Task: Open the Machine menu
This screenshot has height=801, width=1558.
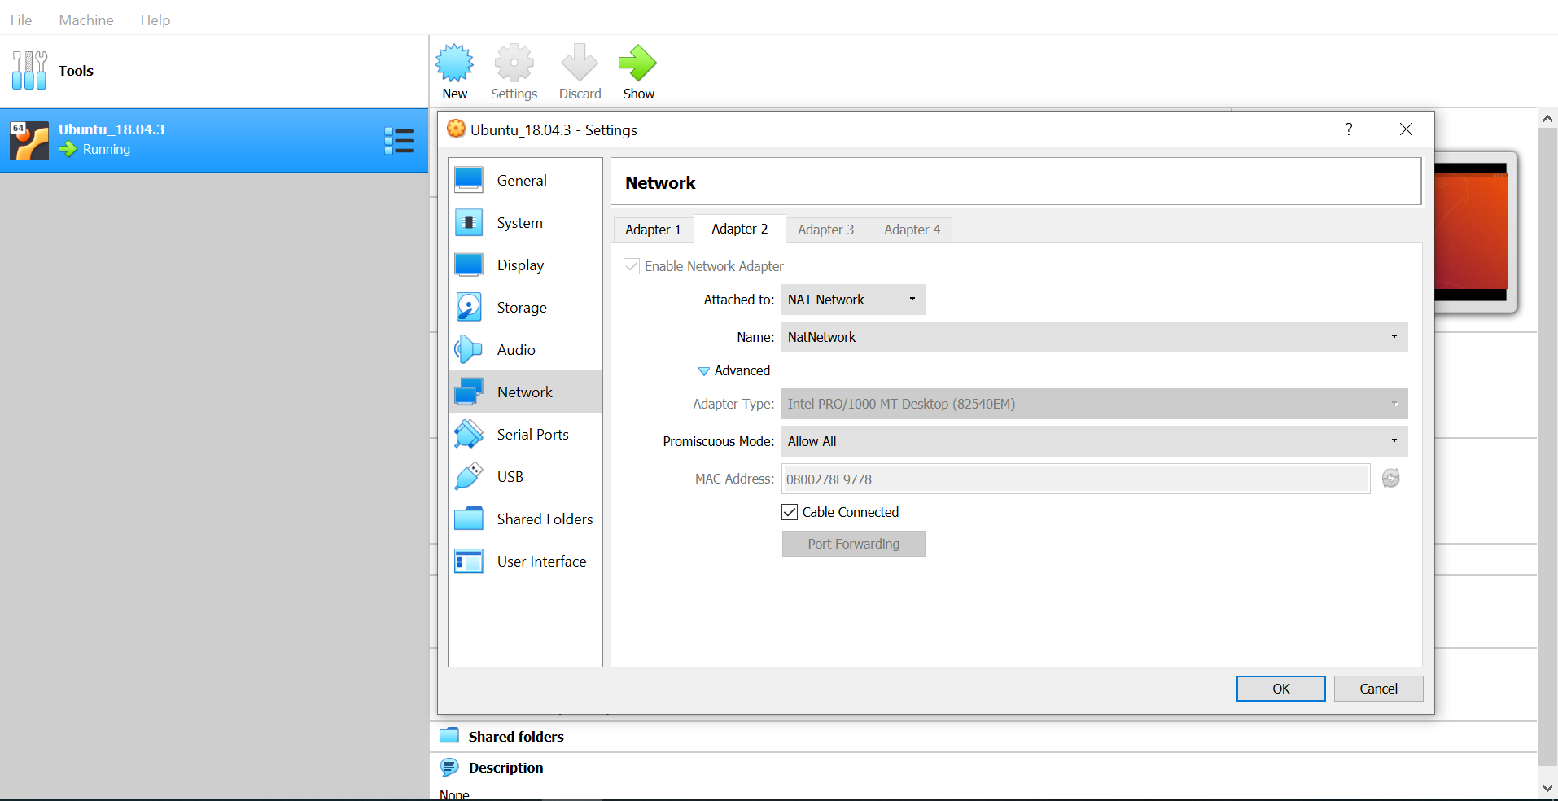Action: pyautogui.click(x=85, y=20)
